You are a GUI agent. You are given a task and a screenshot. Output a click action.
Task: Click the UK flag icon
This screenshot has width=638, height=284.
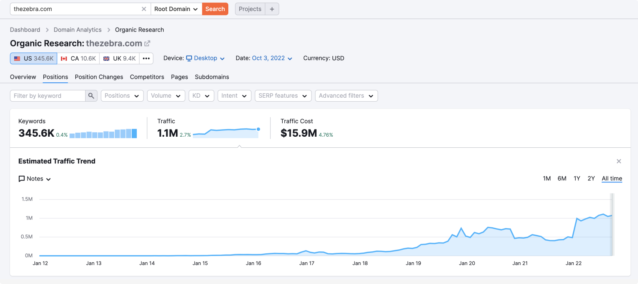pos(106,59)
